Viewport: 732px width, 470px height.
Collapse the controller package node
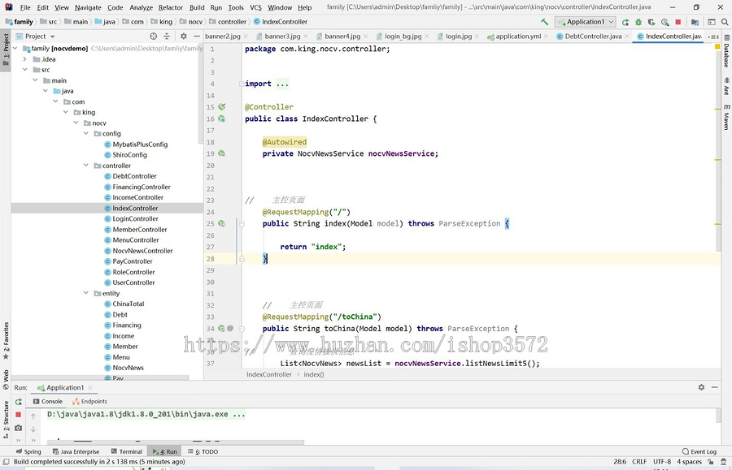(x=86, y=166)
